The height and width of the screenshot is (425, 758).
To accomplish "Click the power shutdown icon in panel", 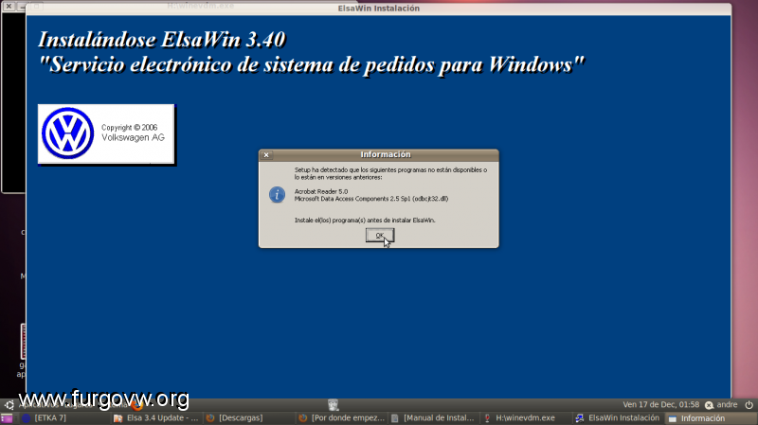I will tap(749, 405).
